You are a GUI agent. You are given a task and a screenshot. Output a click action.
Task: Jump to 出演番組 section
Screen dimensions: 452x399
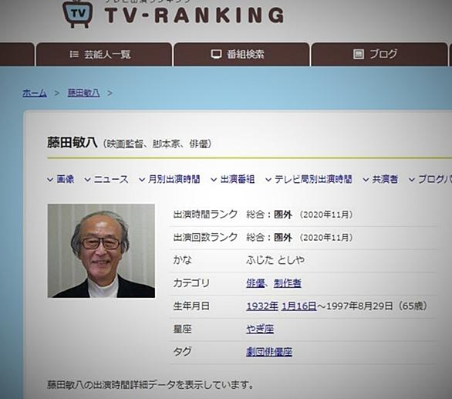tap(238, 180)
